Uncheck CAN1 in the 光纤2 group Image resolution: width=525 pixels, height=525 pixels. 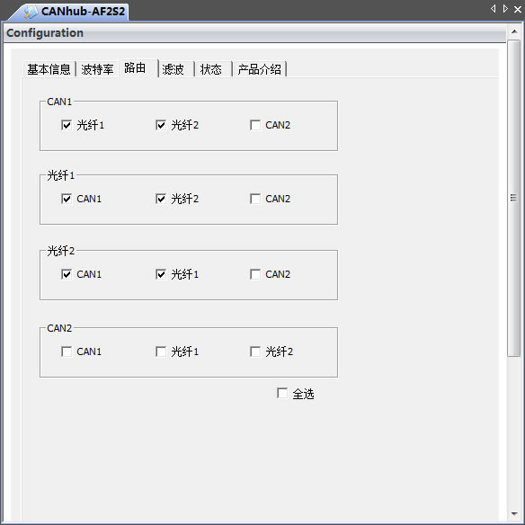coord(67,274)
